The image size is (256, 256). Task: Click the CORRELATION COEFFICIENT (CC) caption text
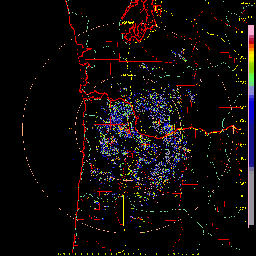click(x=90, y=254)
